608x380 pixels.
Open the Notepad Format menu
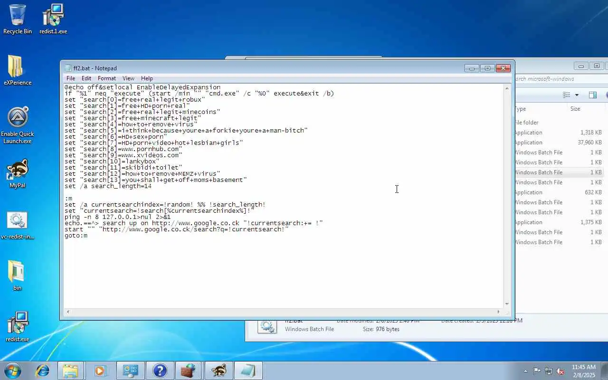(107, 78)
